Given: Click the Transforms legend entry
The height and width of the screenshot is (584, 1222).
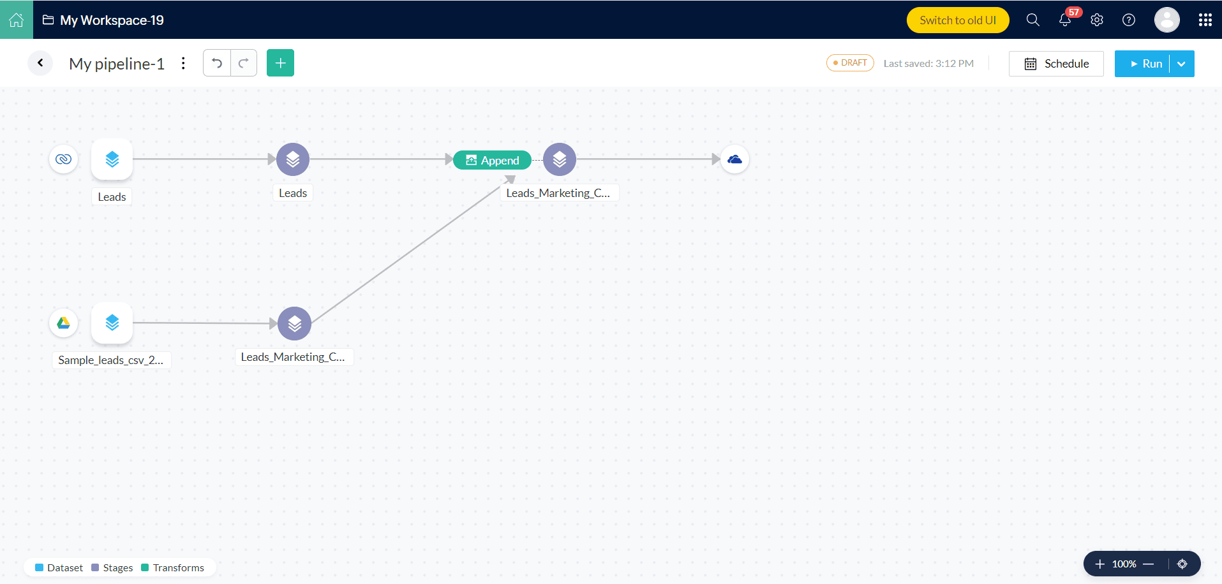Looking at the screenshot, I should 172,567.
